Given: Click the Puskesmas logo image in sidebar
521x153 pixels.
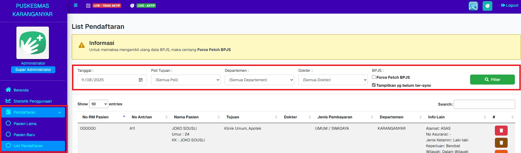Looking at the screenshot, I should coord(33,43).
